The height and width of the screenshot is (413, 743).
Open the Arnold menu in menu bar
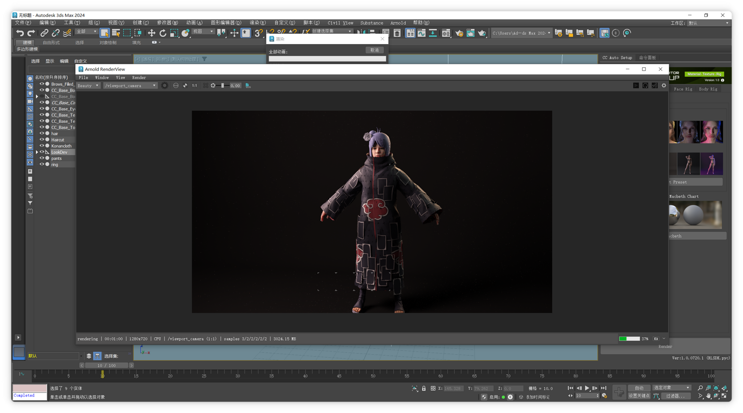(398, 23)
